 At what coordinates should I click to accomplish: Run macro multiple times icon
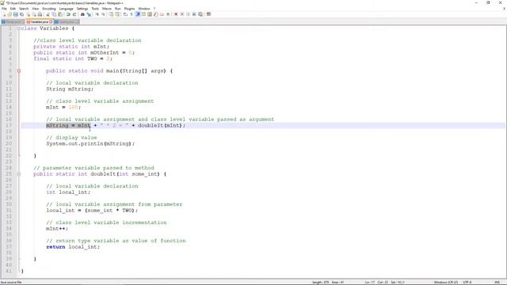coord(194,14)
